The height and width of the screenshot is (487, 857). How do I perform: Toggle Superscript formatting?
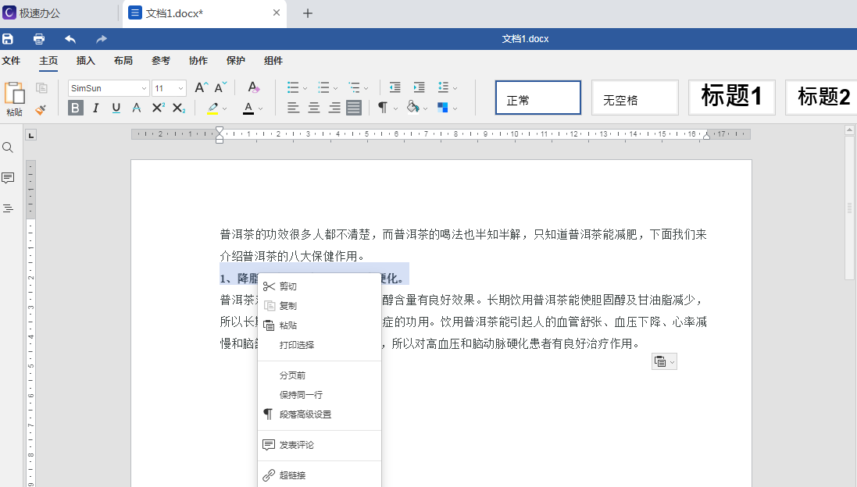click(158, 108)
